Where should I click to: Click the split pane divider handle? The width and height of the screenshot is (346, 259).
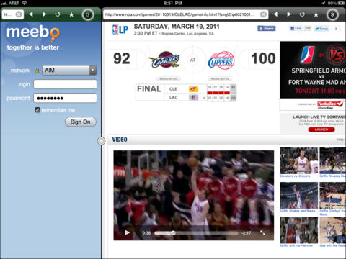pos(102,141)
